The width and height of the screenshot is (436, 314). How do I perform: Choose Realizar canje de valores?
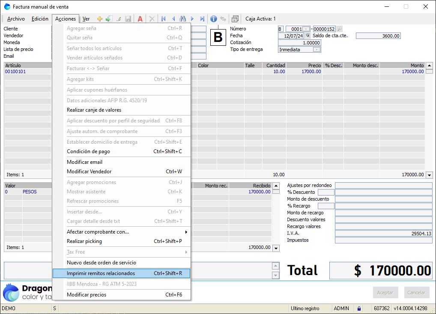pyautogui.click(x=122, y=110)
